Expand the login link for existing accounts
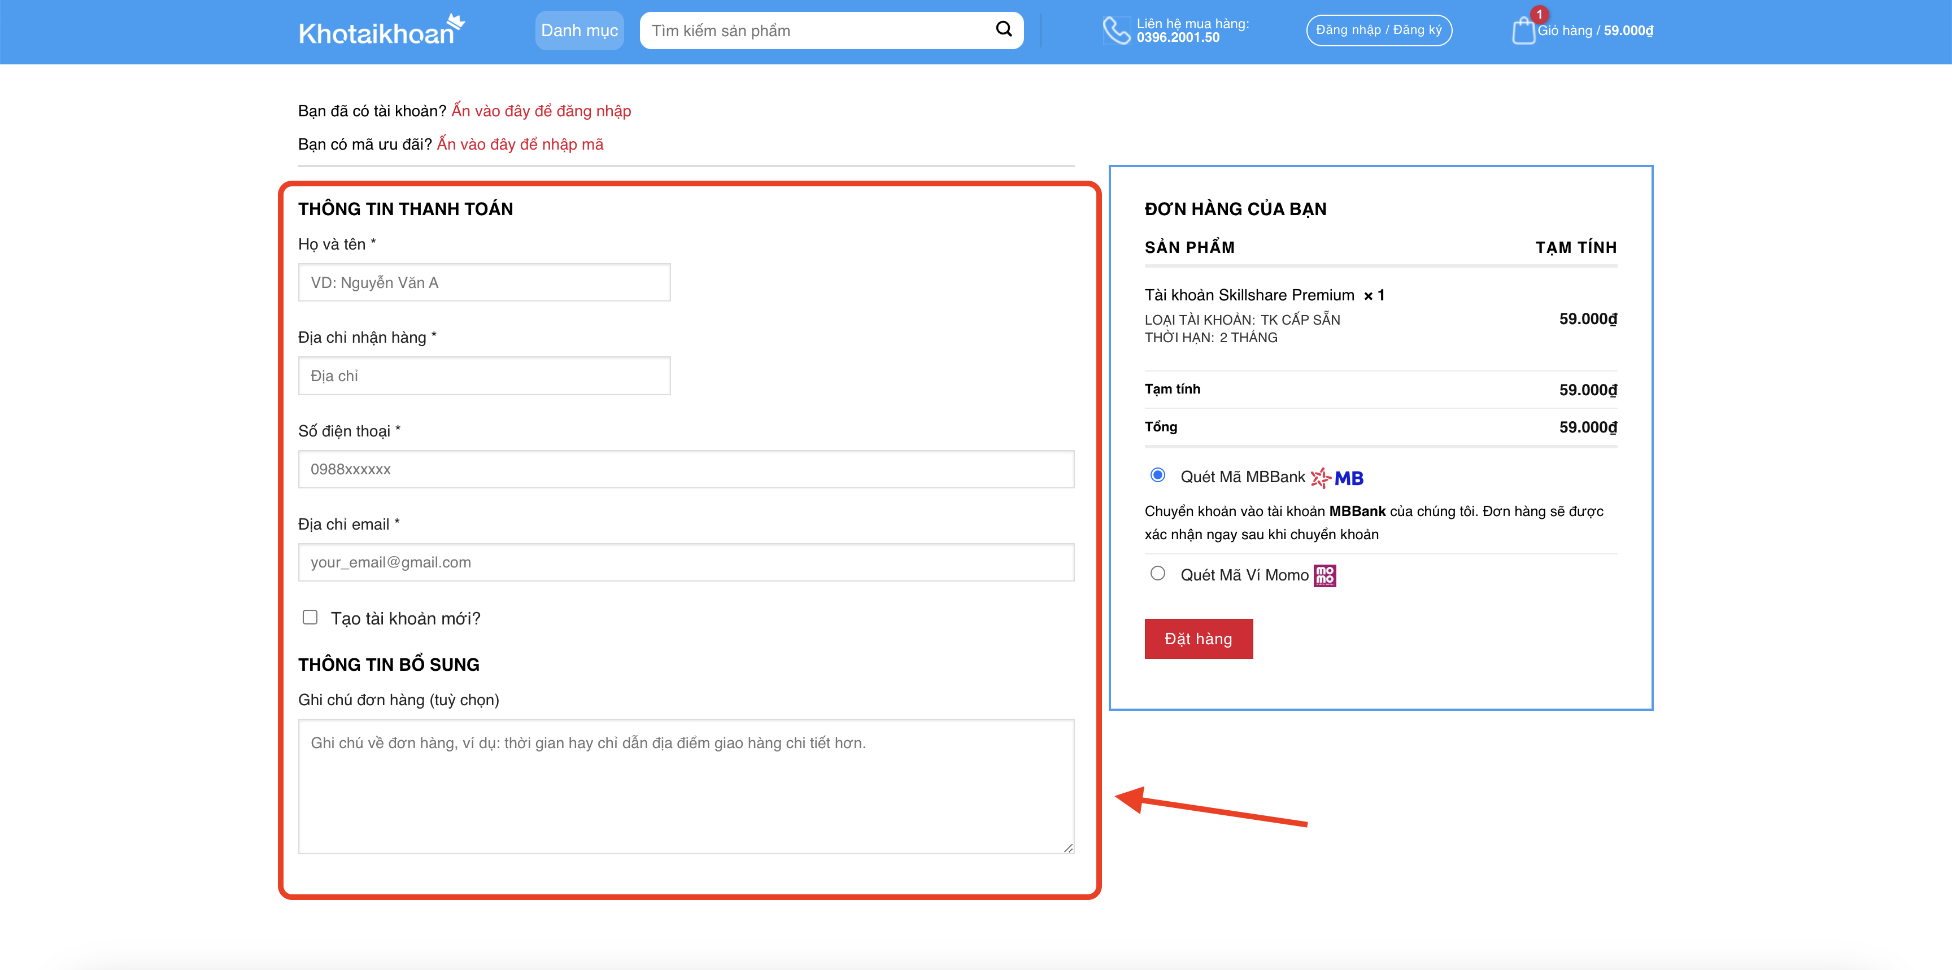The width and height of the screenshot is (1952, 970). (x=541, y=111)
